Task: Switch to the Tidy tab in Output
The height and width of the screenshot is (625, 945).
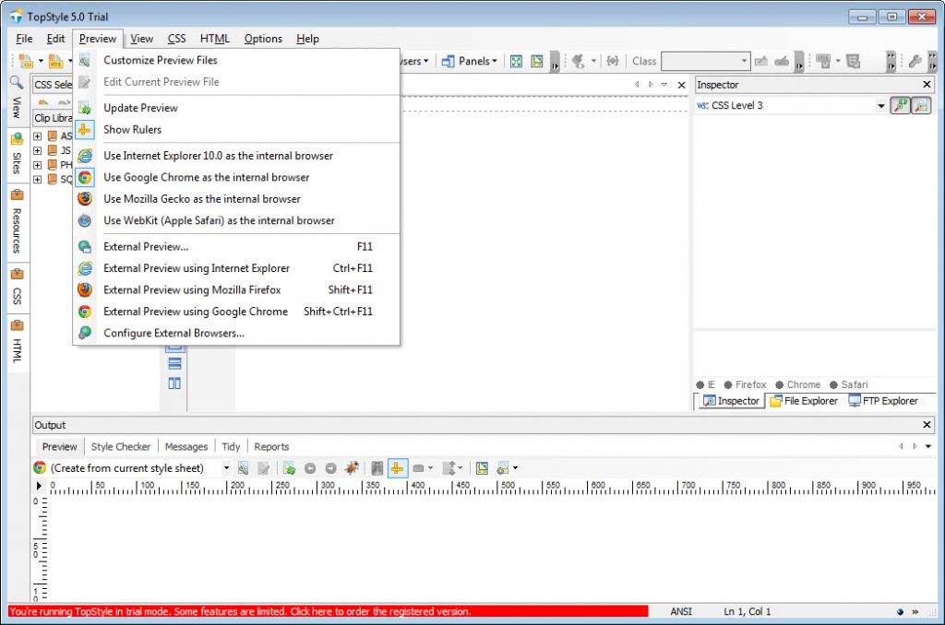Action: coord(231,447)
